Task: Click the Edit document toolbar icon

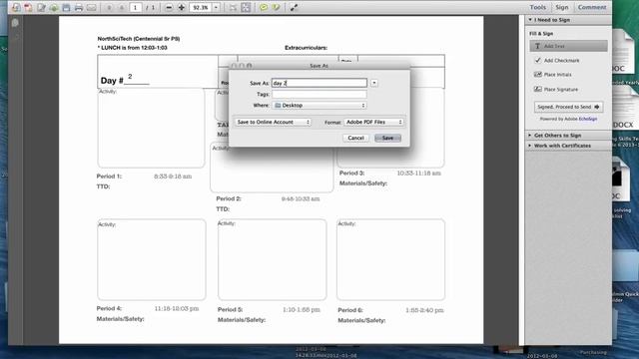Action: [41, 7]
